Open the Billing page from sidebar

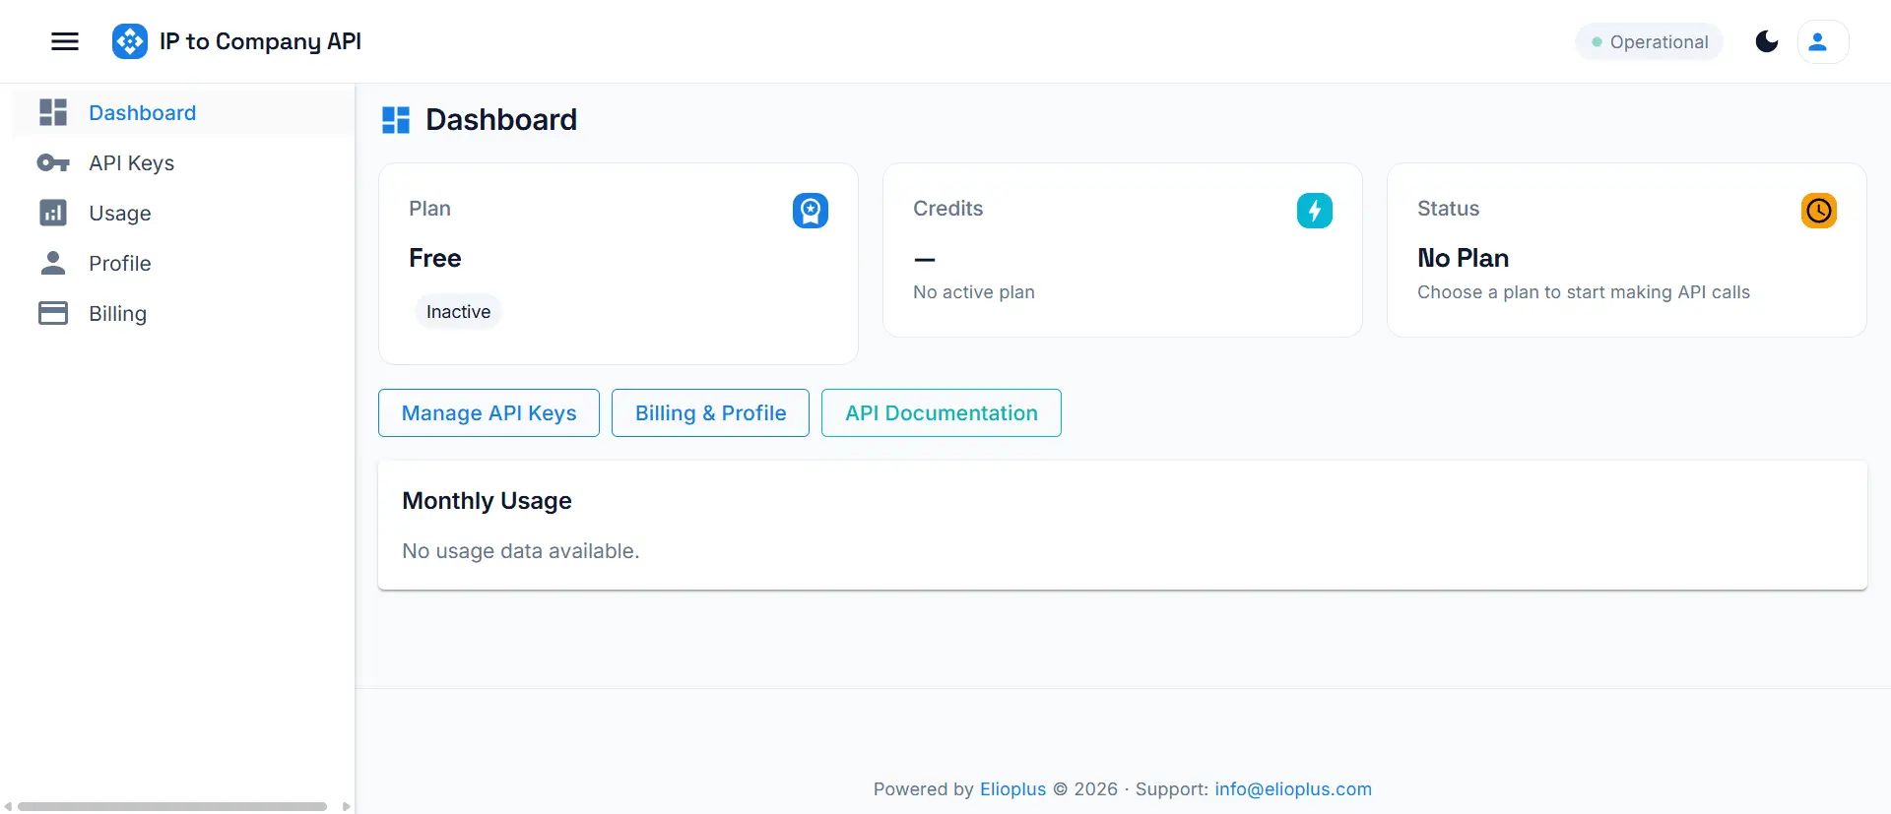coord(183,313)
